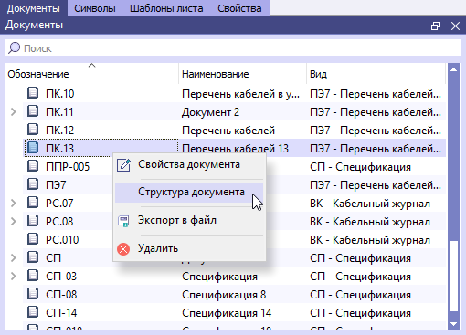The height and width of the screenshot is (335, 466).
Task: Click the document icon of ППР-005
Action: tap(33, 166)
